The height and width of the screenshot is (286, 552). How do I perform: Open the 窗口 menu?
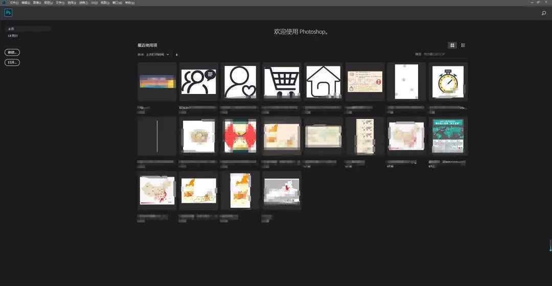[x=117, y=3]
